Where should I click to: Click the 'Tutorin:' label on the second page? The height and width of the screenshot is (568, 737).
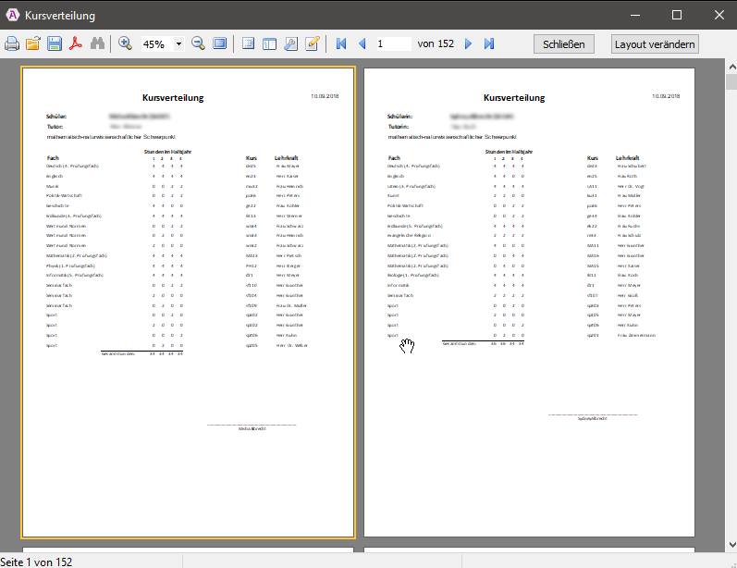pyautogui.click(x=399, y=127)
